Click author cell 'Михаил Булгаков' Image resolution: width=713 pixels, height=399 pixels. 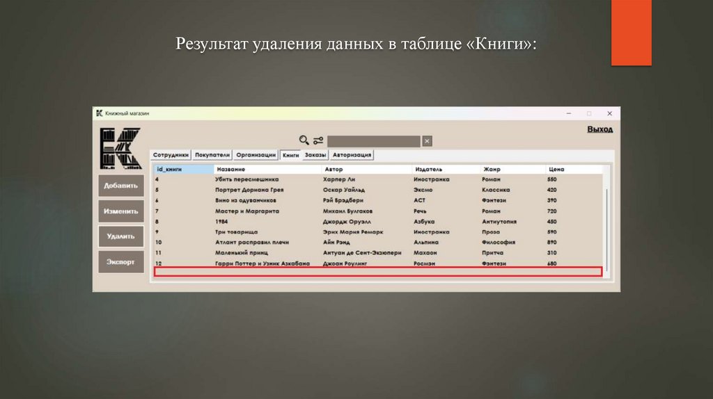tap(347, 211)
